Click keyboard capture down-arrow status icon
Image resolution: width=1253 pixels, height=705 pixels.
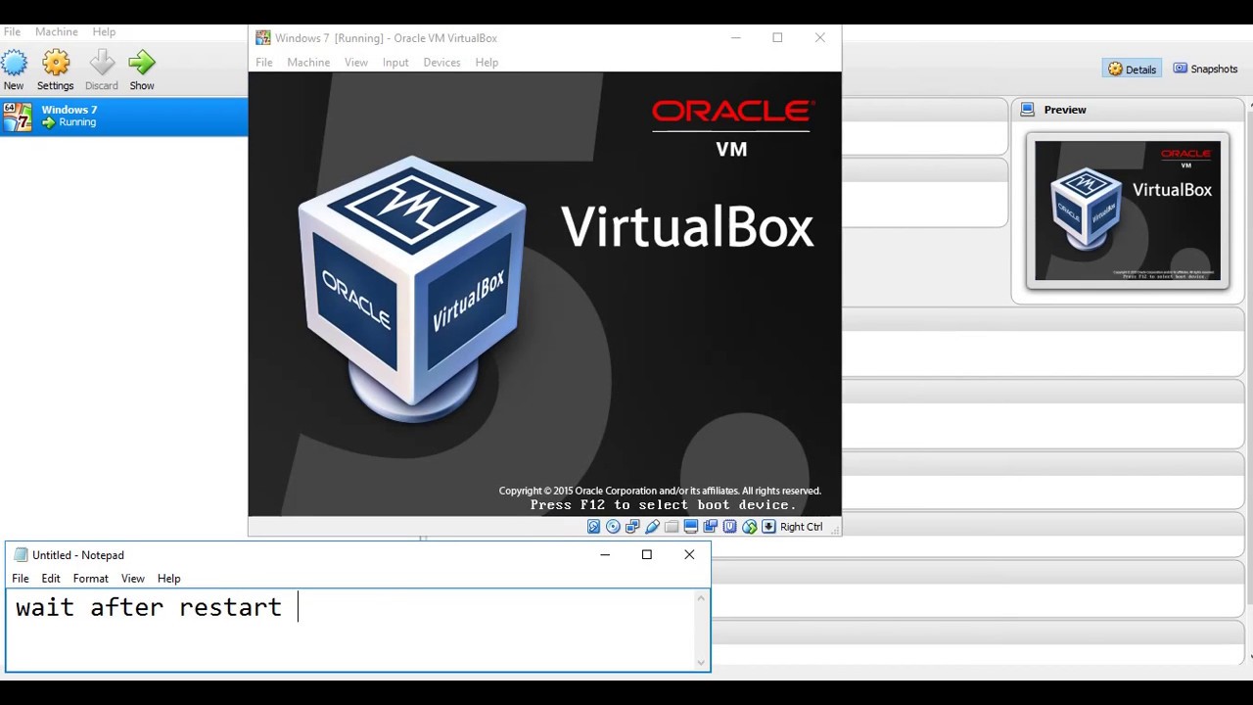(769, 527)
